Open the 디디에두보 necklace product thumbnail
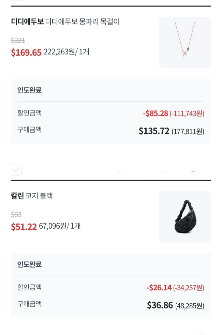This screenshot has width=221, height=335. coord(185,43)
